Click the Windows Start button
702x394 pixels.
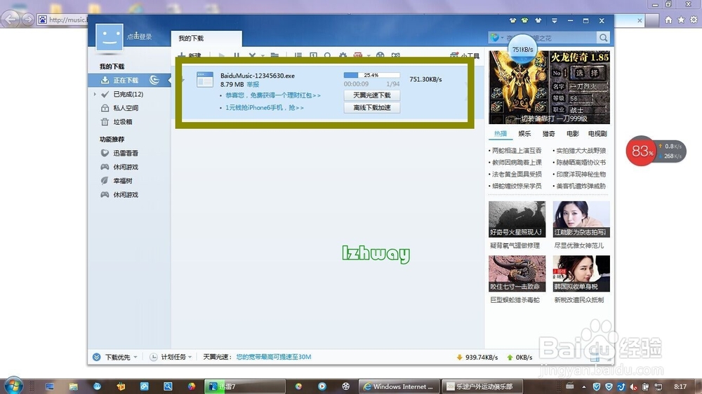pos(13,386)
